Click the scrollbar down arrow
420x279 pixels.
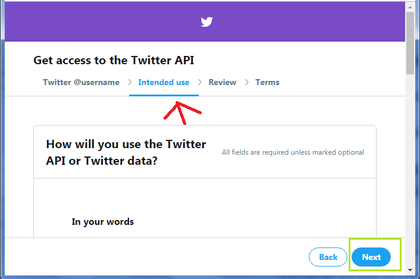click(410, 269)
